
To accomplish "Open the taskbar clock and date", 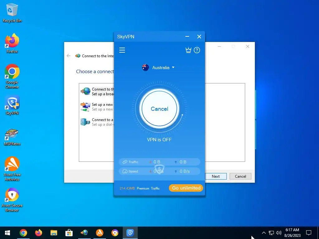I will [292, 233].
